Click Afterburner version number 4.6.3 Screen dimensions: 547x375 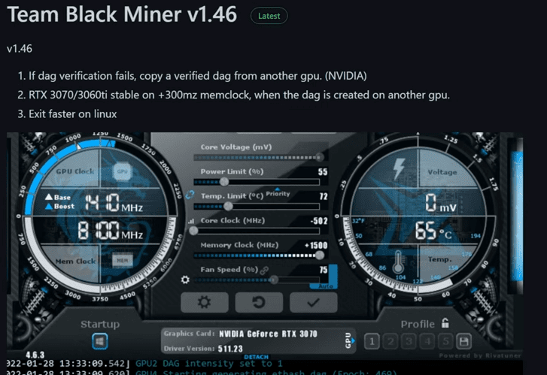[x=35, y=355]
